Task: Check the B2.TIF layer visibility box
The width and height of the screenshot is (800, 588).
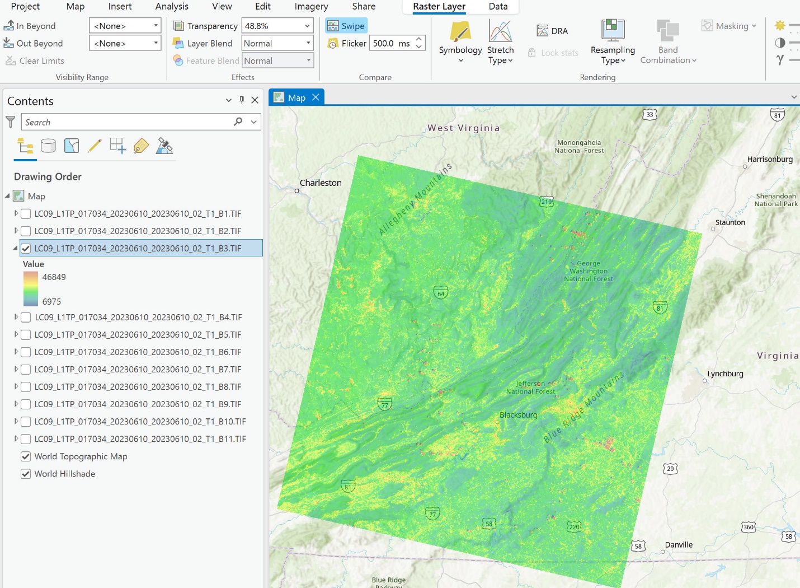Action: click(x=26, y=231)
